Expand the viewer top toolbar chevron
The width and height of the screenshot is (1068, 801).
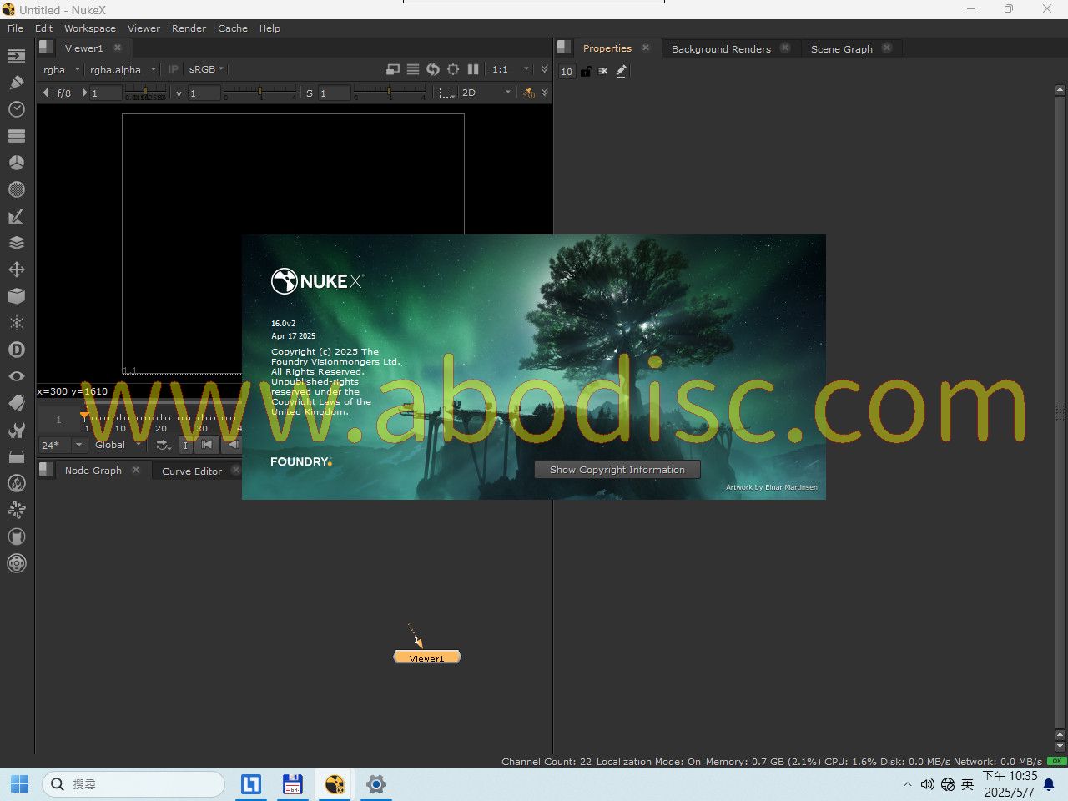click(545, 69)
